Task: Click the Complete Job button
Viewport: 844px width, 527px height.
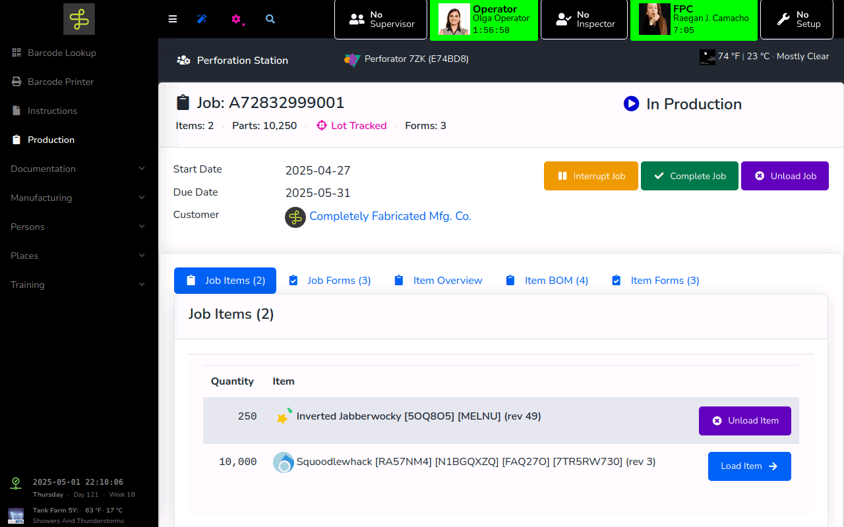Action: pyautogui.click(x=689, y=176)
